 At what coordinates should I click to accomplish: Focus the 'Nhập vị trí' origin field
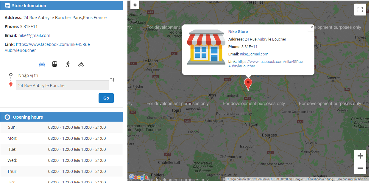point(62,75)
